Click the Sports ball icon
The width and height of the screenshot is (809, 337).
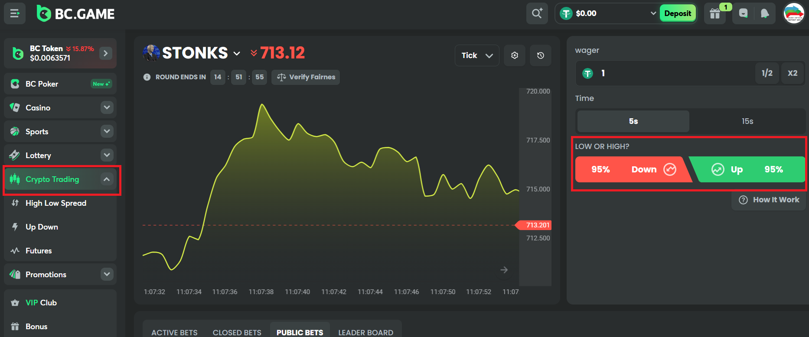click(15, 131)
